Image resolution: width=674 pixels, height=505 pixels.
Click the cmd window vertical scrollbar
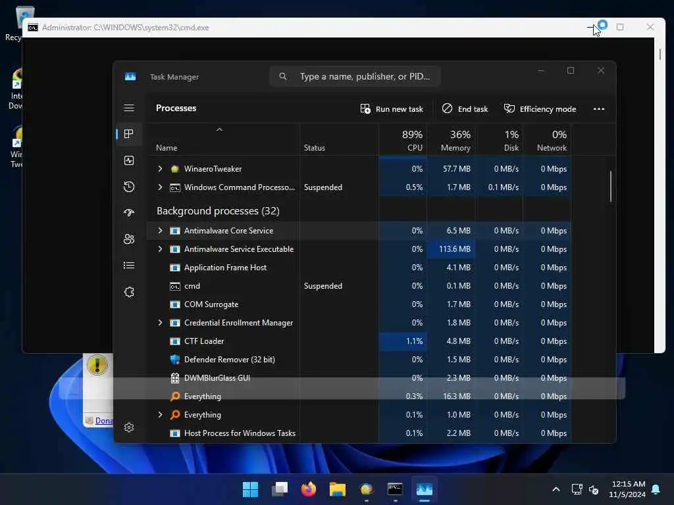tap(660, 54)
